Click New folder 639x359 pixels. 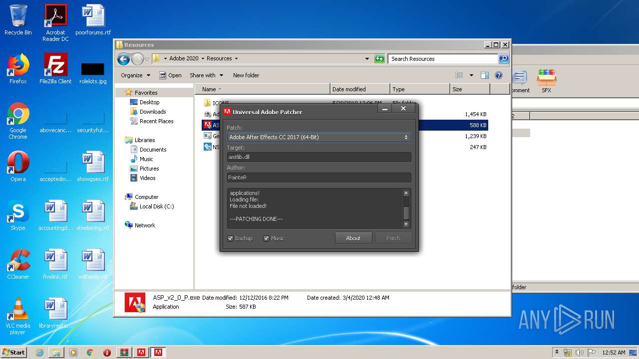pyautogui.click(x=246, y=75)
